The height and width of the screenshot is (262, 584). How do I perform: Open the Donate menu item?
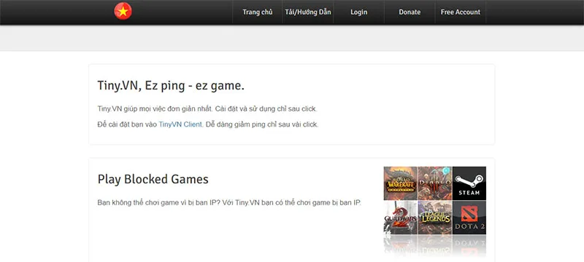[410, 12]
